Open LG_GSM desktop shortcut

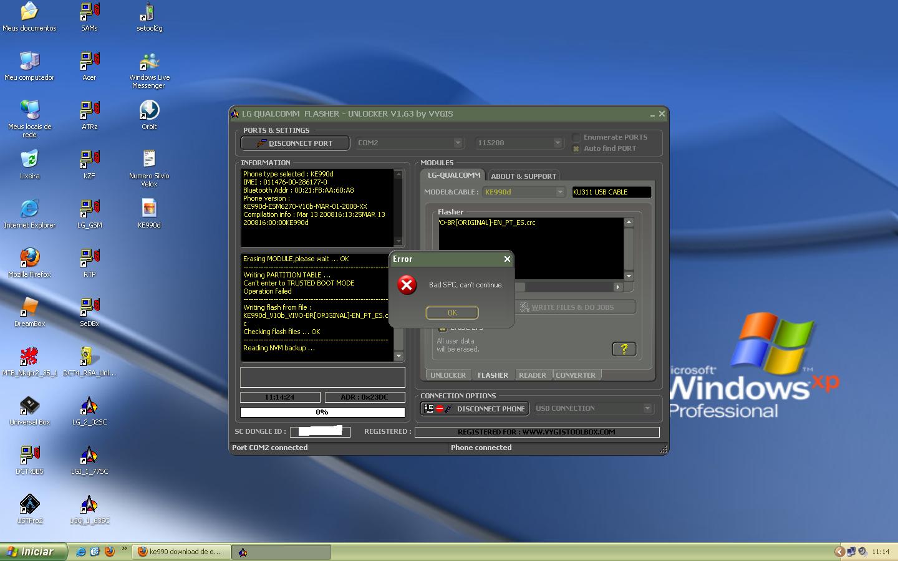[89, 214]
